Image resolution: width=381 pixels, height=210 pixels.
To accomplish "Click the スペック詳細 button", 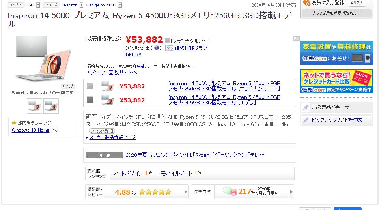I will pos(102,131).
